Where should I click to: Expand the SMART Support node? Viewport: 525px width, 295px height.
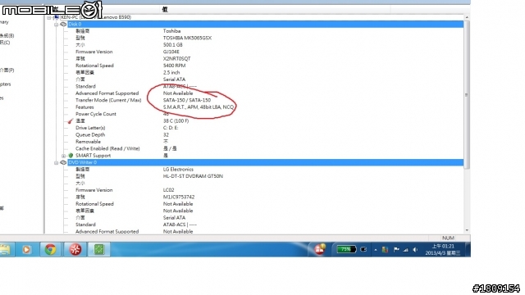(x=64, y=156)
